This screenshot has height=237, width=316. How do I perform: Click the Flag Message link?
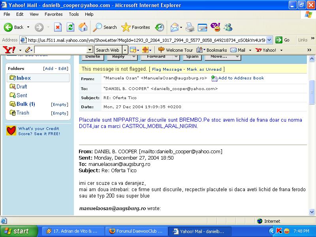167,70
